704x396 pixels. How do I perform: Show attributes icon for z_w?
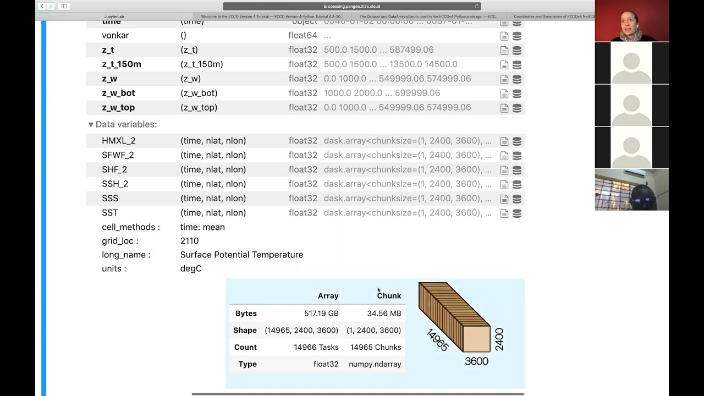(x=504, y=79)
